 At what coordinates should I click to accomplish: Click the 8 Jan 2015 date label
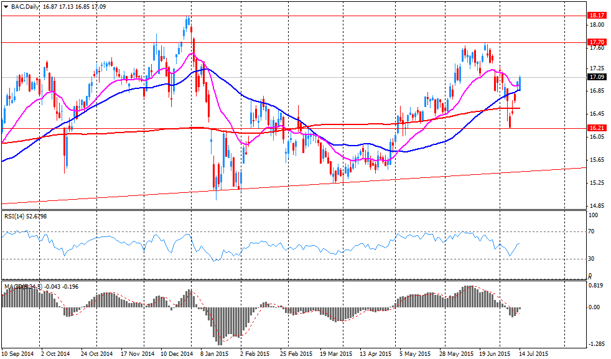tap(215, 354)
